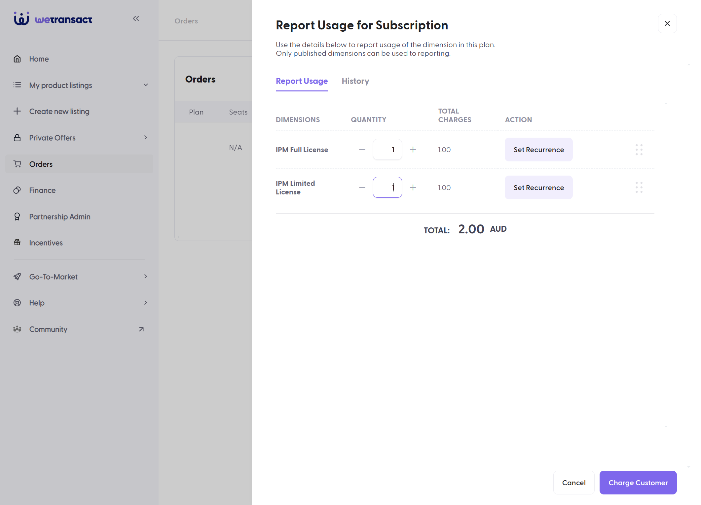The width and height of the screenshot is (701, 505).
Task: Click the Home house icon
Action: (x=17, y=59)
